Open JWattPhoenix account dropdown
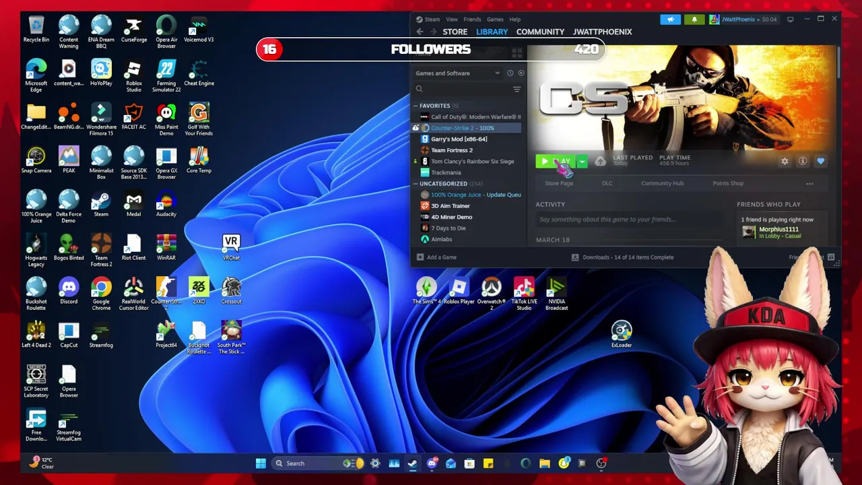 [744, 19]
